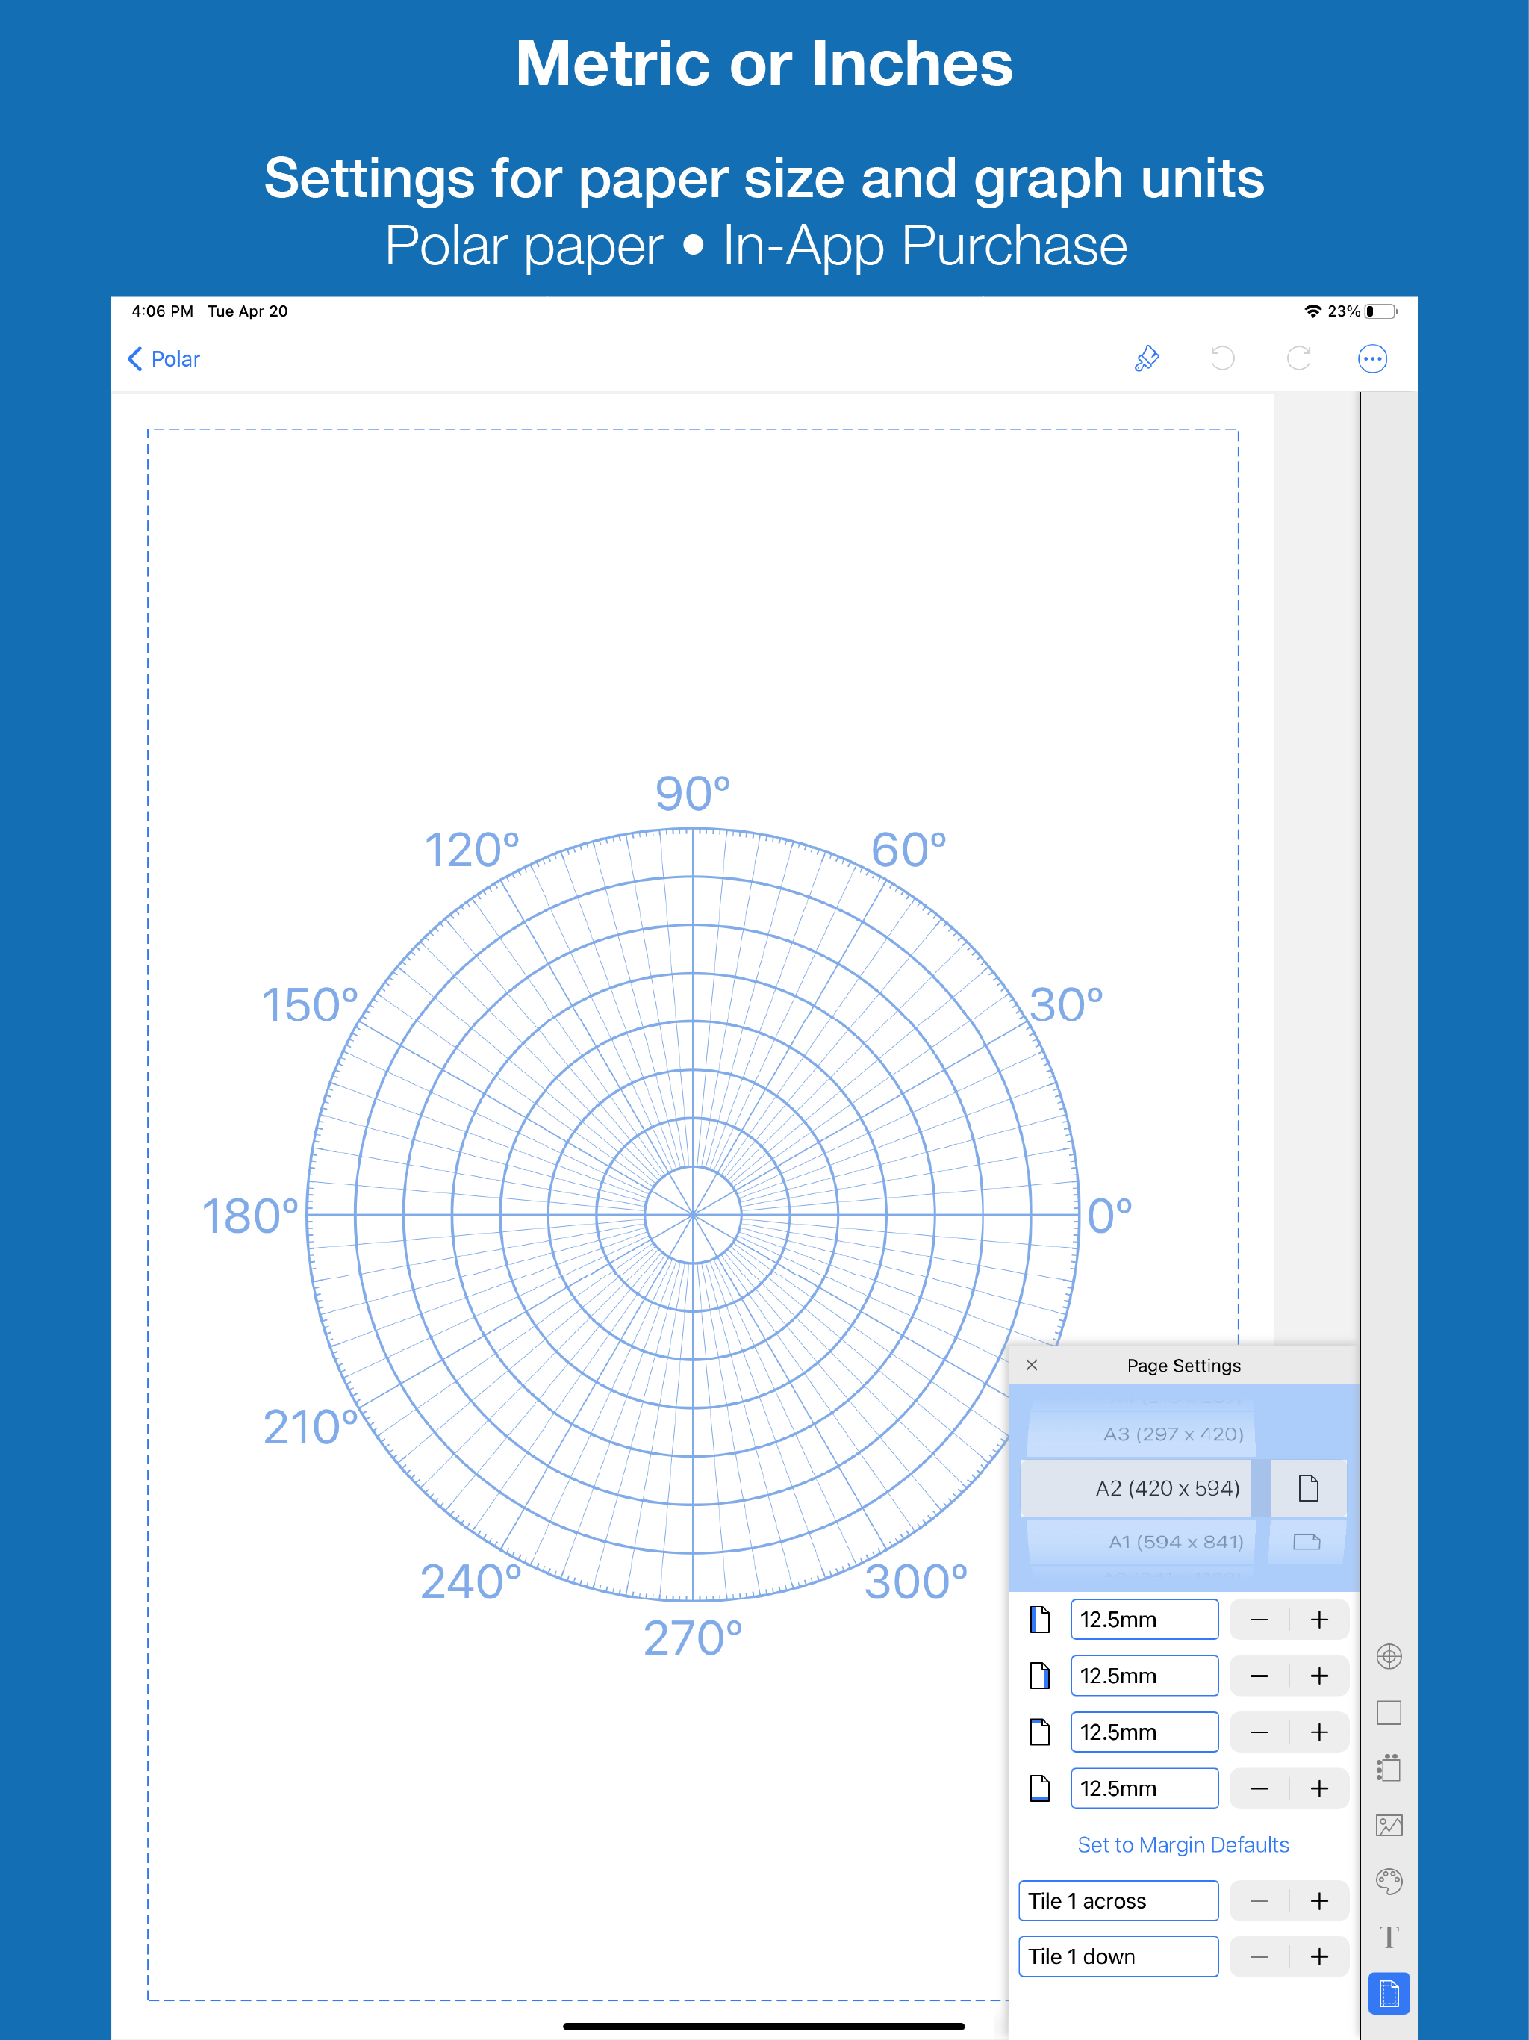Click the redo arrow icon

(1298, 358)
